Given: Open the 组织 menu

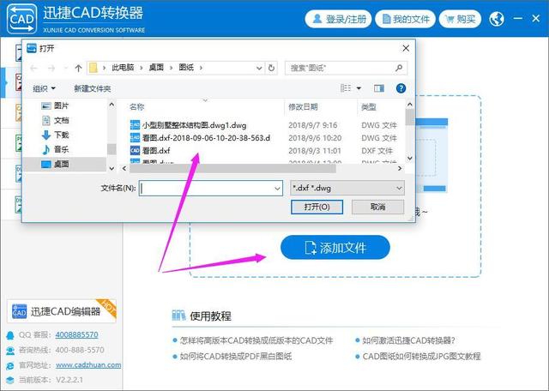Looking at the screenshot, I should [44, 88].
